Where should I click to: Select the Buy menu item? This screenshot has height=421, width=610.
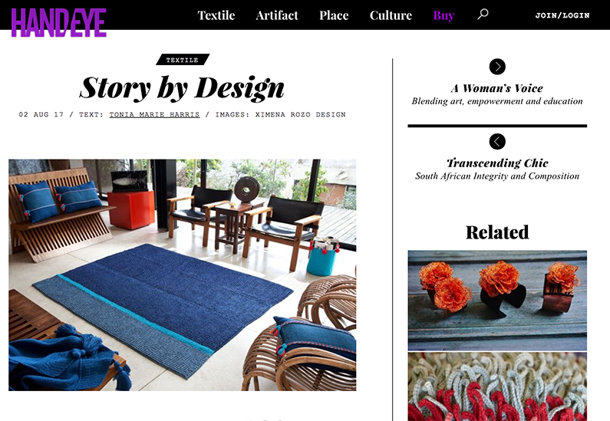tap(443, 15)
